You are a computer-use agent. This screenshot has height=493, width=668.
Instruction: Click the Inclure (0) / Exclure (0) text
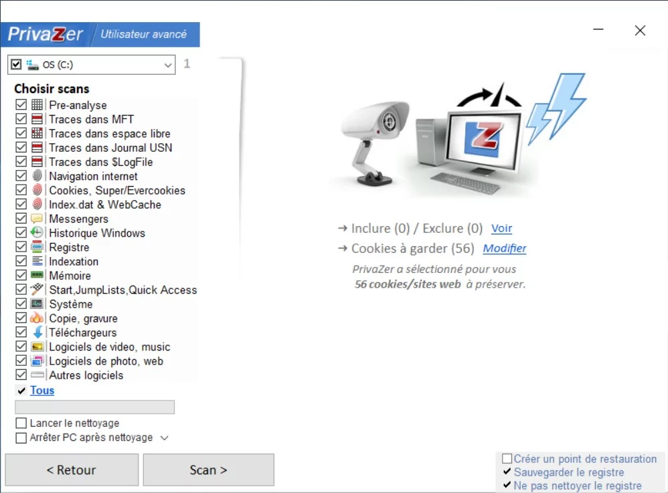pyautogui.click(x=416, y=229)
